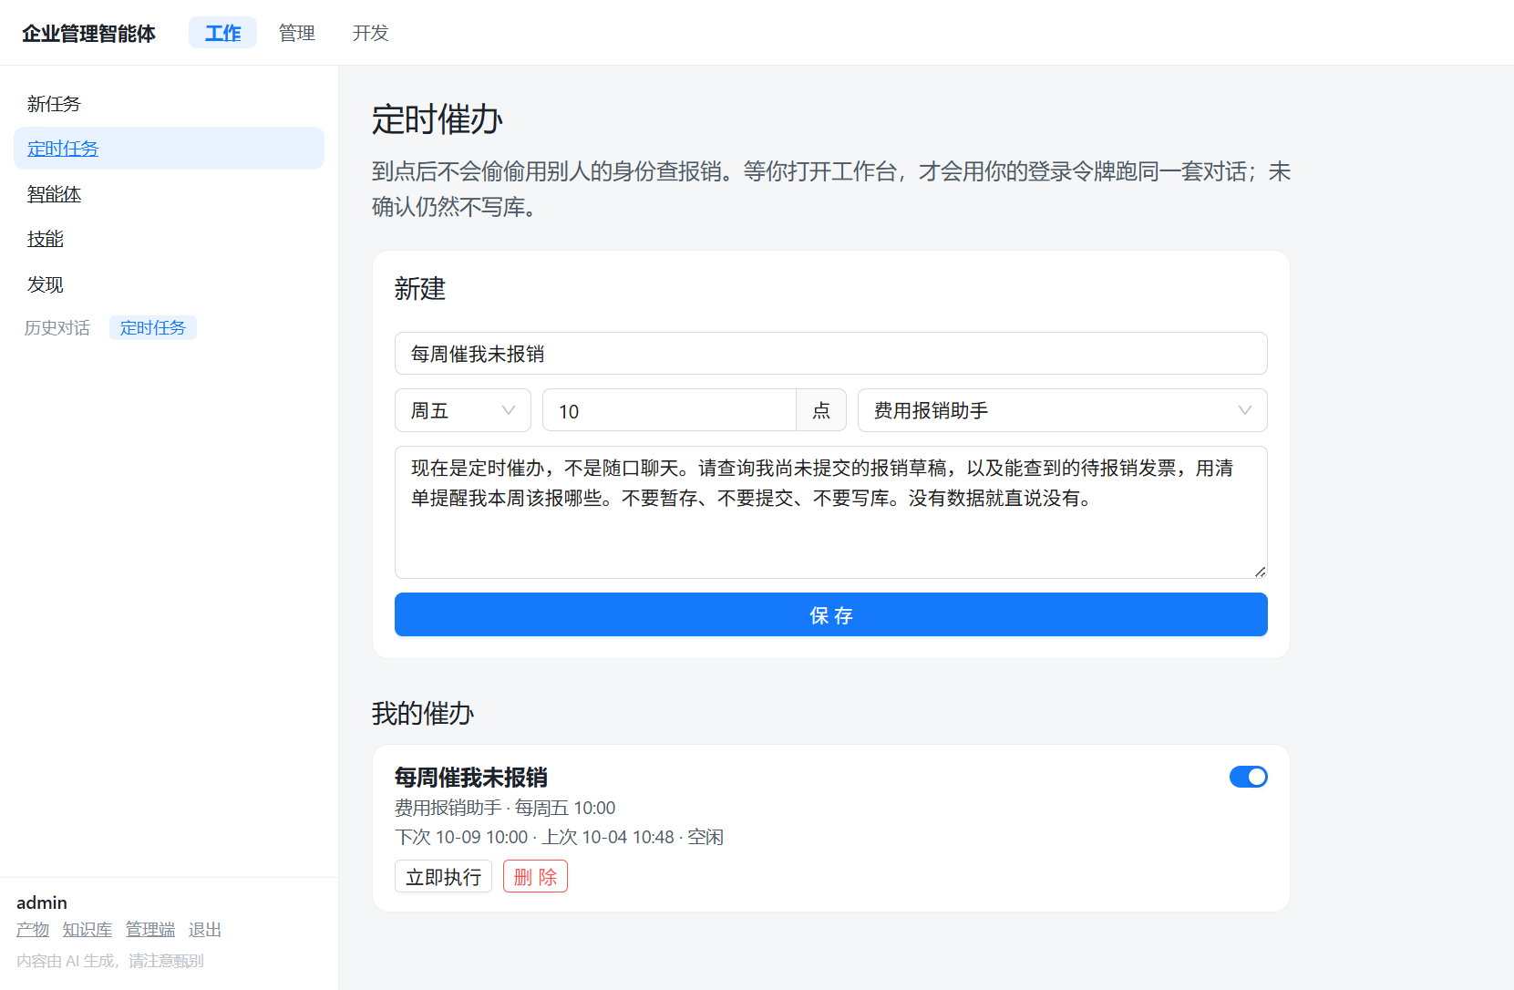Click the red 删除 button

pyautogui.click(x=535, y=876)
